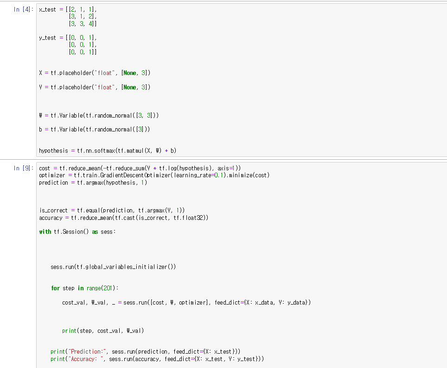
Task: Click the Prediction print statement
Action: [139, 351]
